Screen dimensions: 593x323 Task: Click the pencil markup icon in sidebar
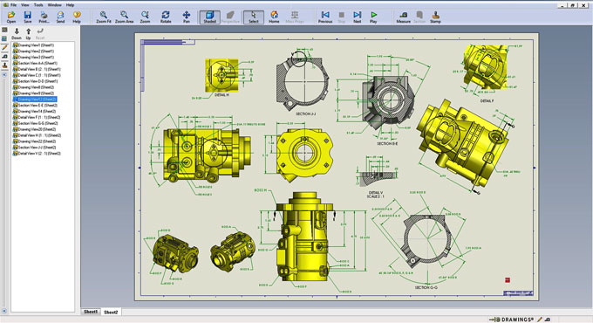coord(4,47)
